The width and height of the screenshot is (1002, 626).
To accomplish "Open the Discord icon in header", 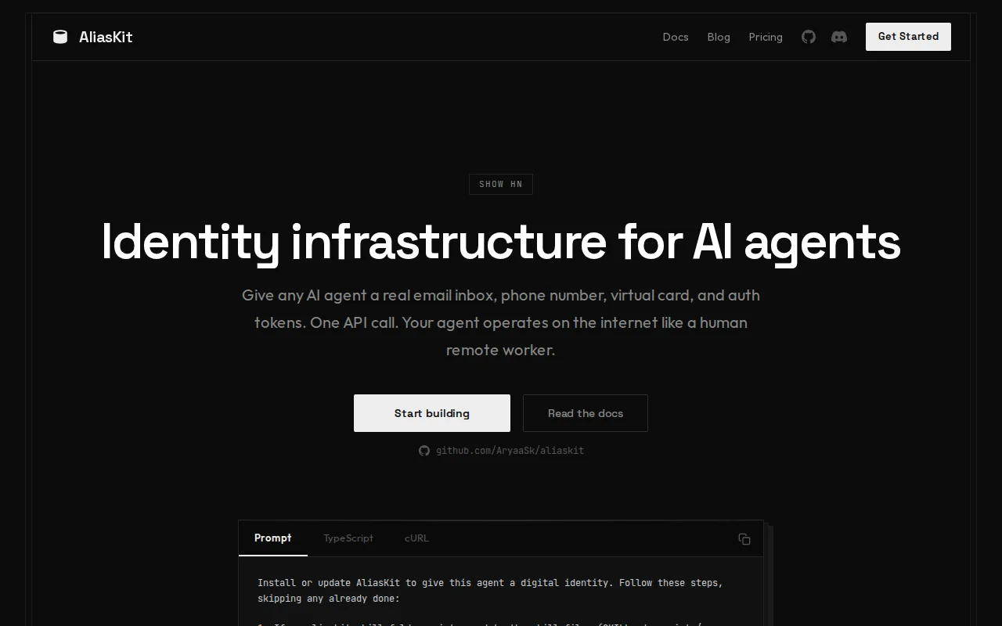I will [x=839, y=37].
